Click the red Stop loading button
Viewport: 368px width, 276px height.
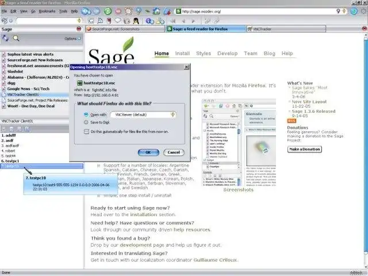pos(118,11)
